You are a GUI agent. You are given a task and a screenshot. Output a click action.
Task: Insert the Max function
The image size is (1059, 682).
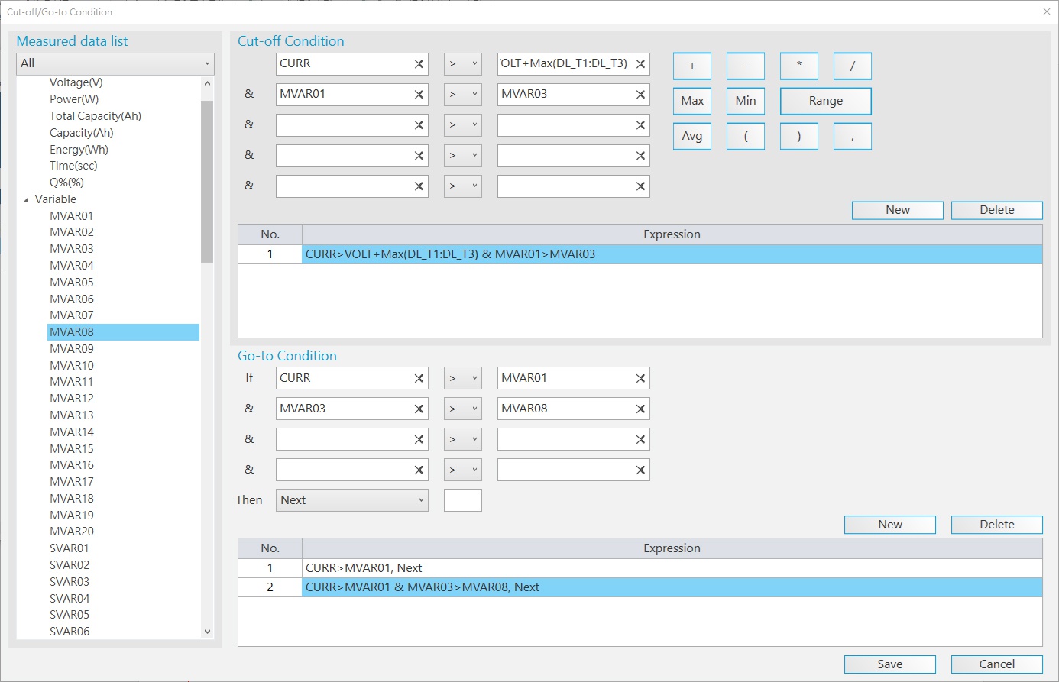click(691, 101)
